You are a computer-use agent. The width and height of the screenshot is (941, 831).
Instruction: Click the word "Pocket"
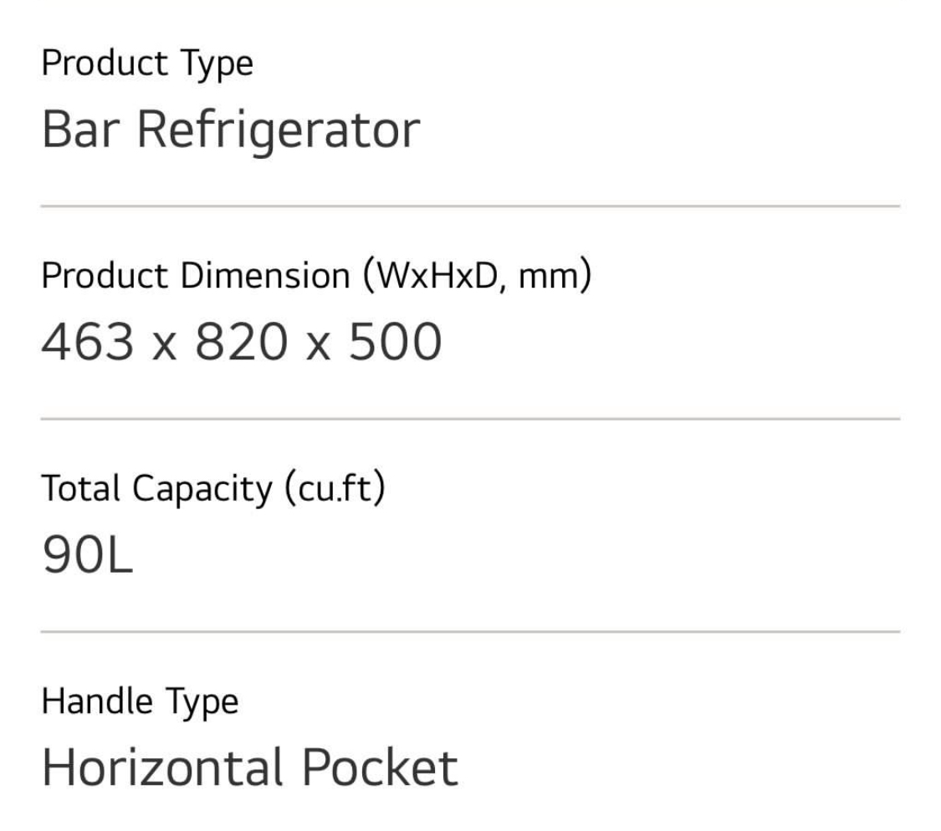[x=379, y=767]
